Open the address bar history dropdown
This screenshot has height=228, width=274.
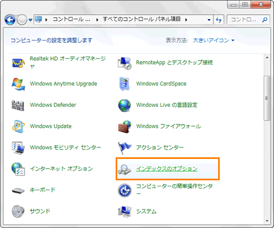pos(209,20)
